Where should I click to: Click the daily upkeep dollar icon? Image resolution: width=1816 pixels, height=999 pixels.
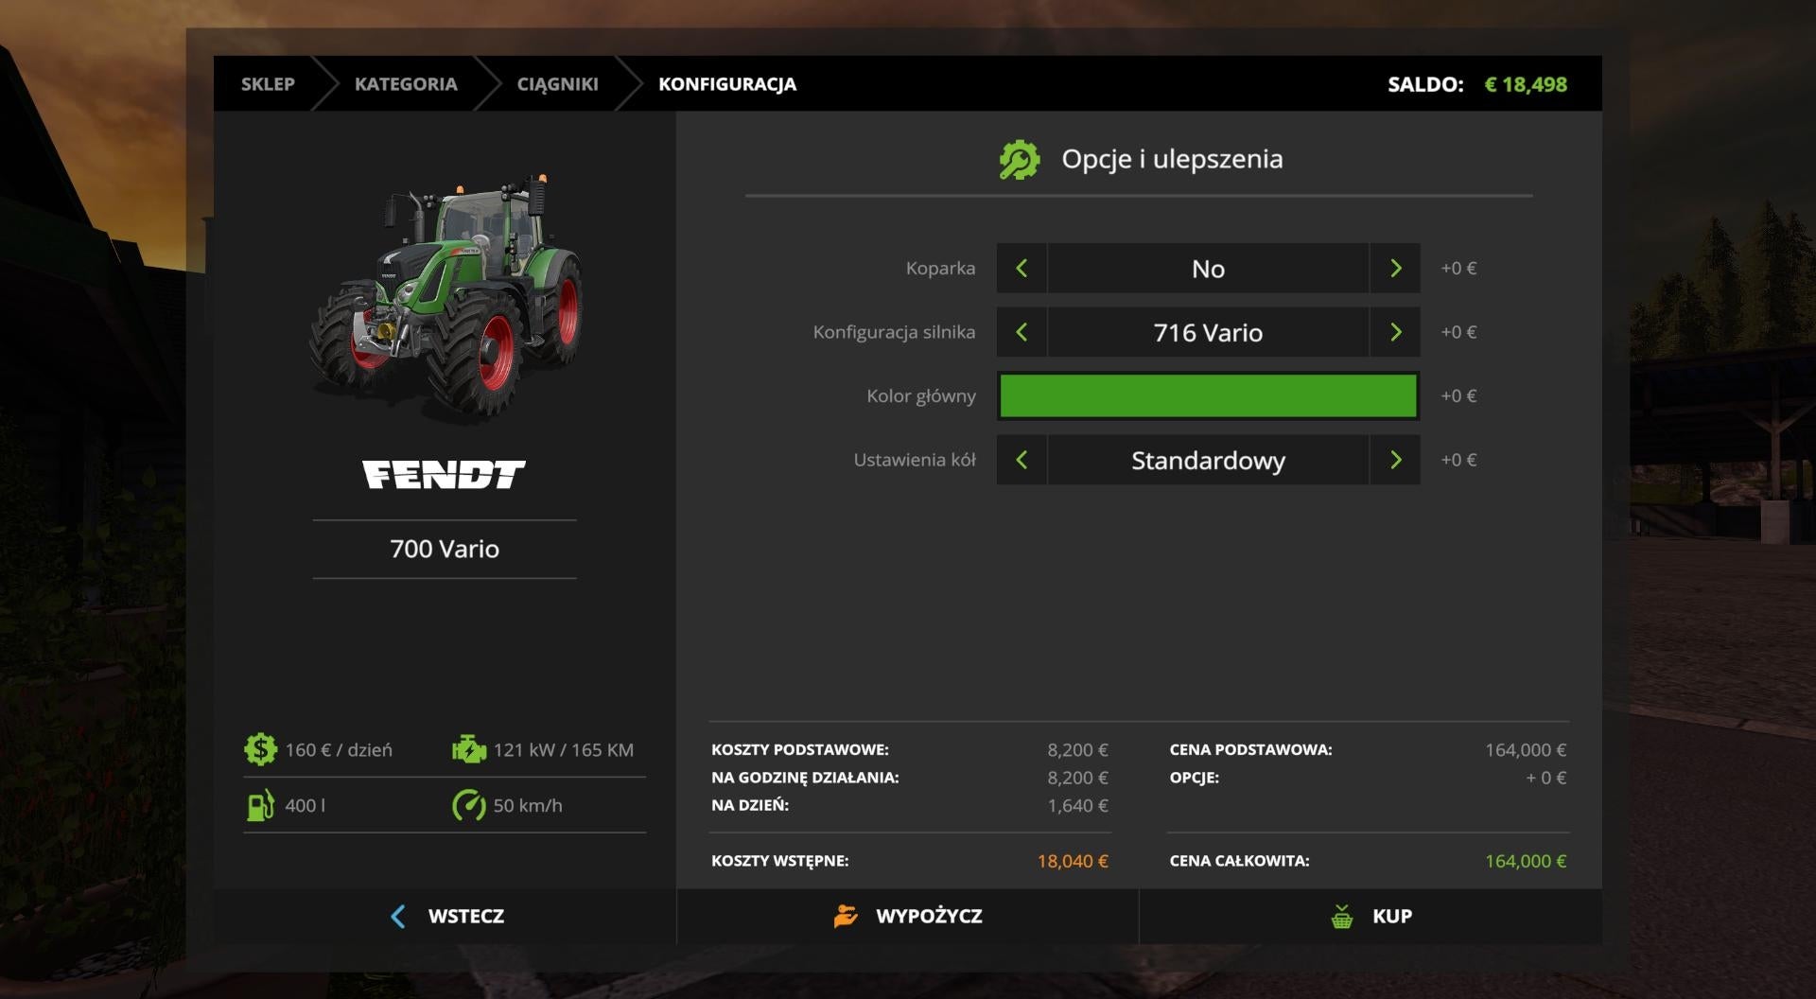260,749
